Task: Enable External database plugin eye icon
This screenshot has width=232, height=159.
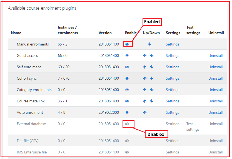Action: (x=127, y=124)
